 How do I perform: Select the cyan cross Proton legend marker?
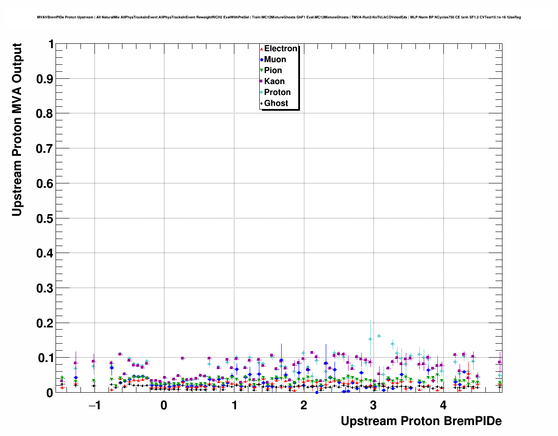tap(262, 92)
